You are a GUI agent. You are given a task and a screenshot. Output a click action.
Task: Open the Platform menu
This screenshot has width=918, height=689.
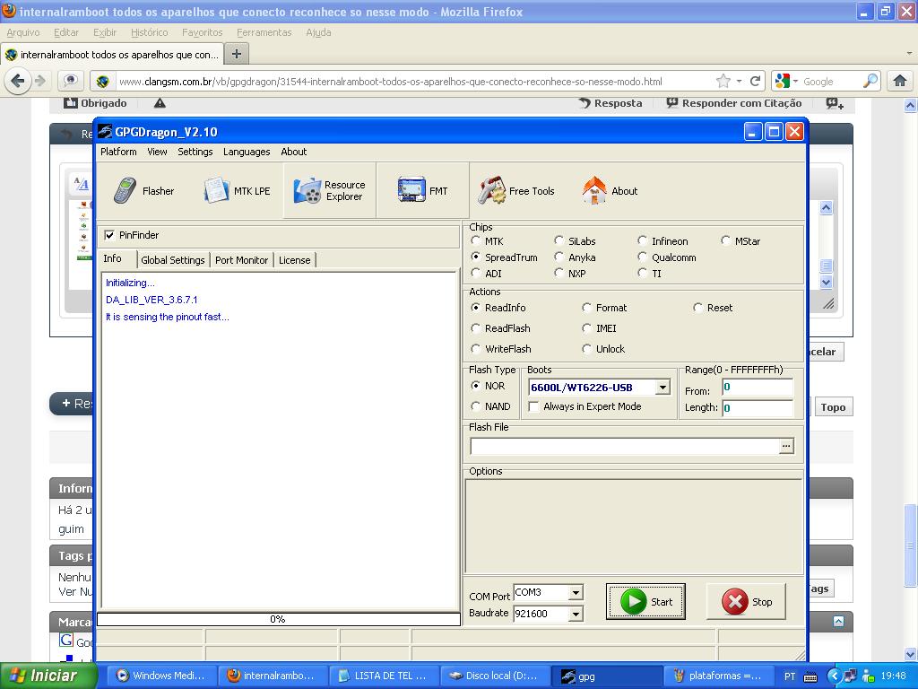(118, 152)
